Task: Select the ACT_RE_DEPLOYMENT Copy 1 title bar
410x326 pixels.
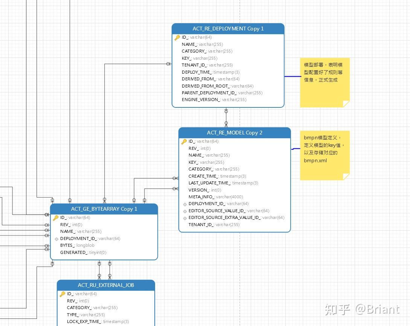Action: point(228,29)
